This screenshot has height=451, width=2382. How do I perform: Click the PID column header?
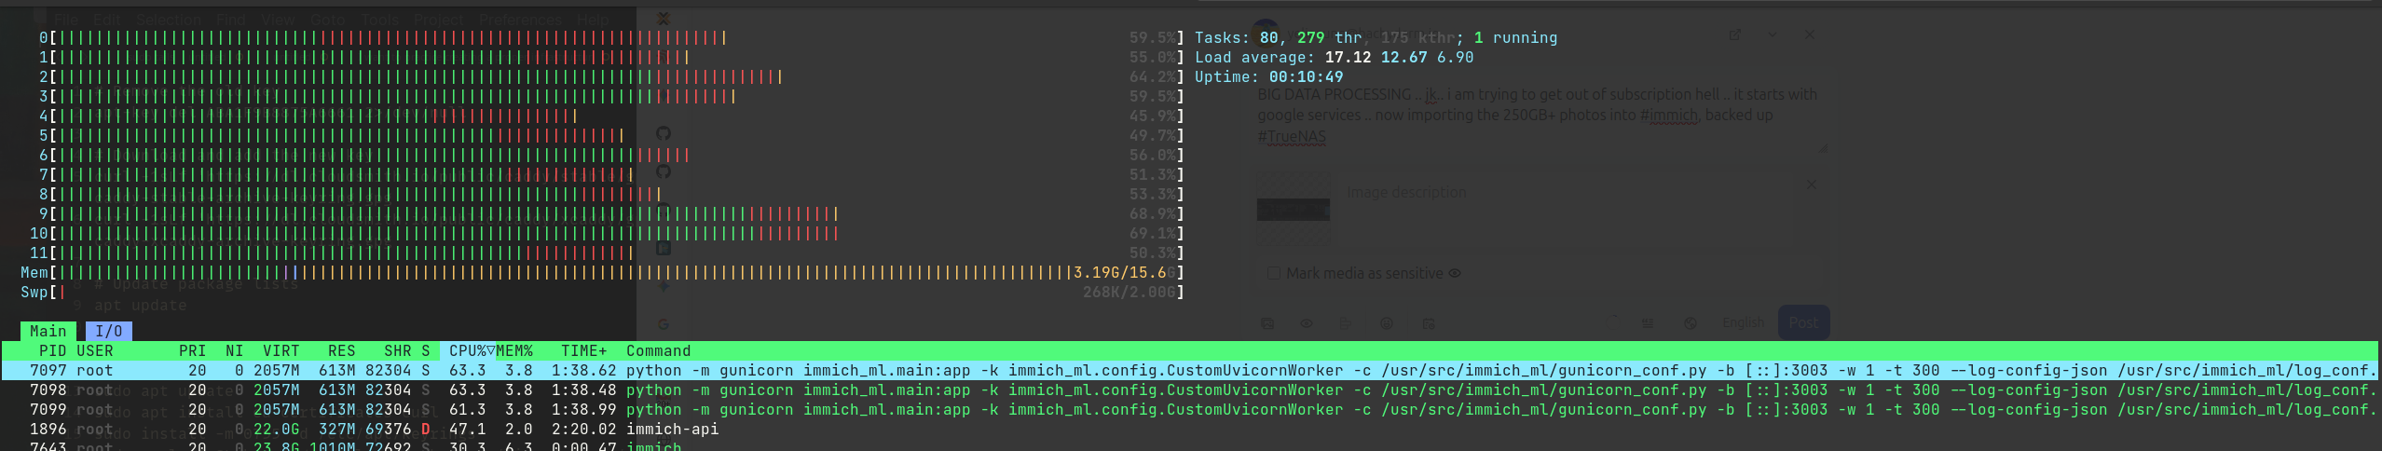(52, 350)
